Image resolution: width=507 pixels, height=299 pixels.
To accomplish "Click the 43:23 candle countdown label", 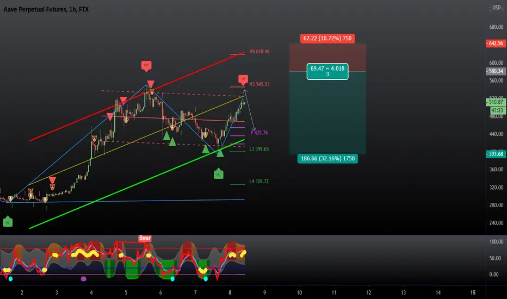I will pos(497,110).
